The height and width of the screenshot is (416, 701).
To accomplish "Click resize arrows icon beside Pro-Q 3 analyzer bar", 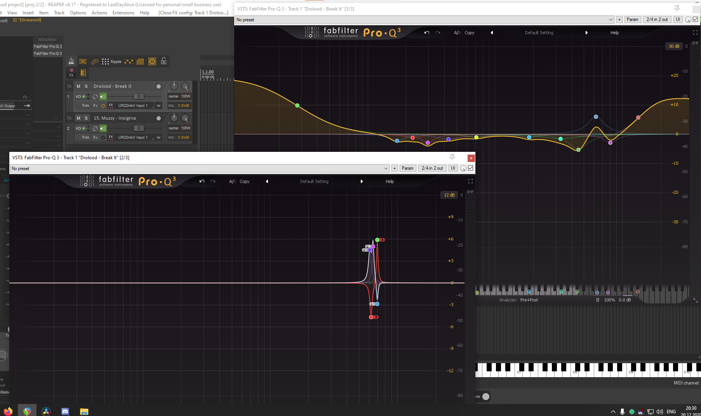I will [x=696, y=300].
